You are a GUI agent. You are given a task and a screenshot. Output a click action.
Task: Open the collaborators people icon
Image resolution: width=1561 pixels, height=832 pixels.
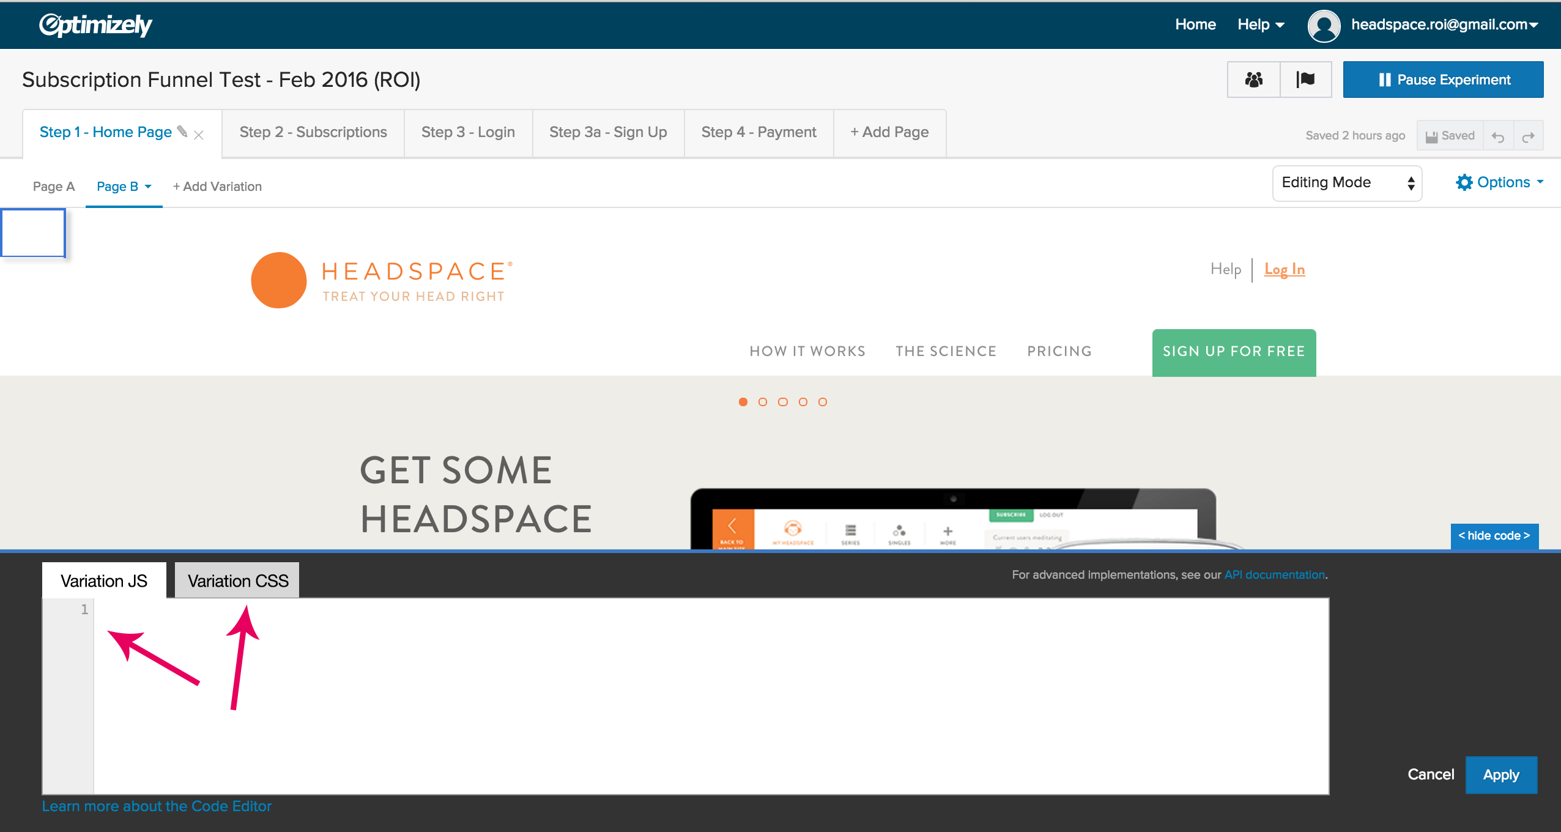[x=1253, y=80]
